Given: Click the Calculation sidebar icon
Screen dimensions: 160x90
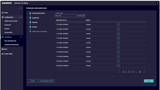Looking at the screenshot, I should (3, 37).
